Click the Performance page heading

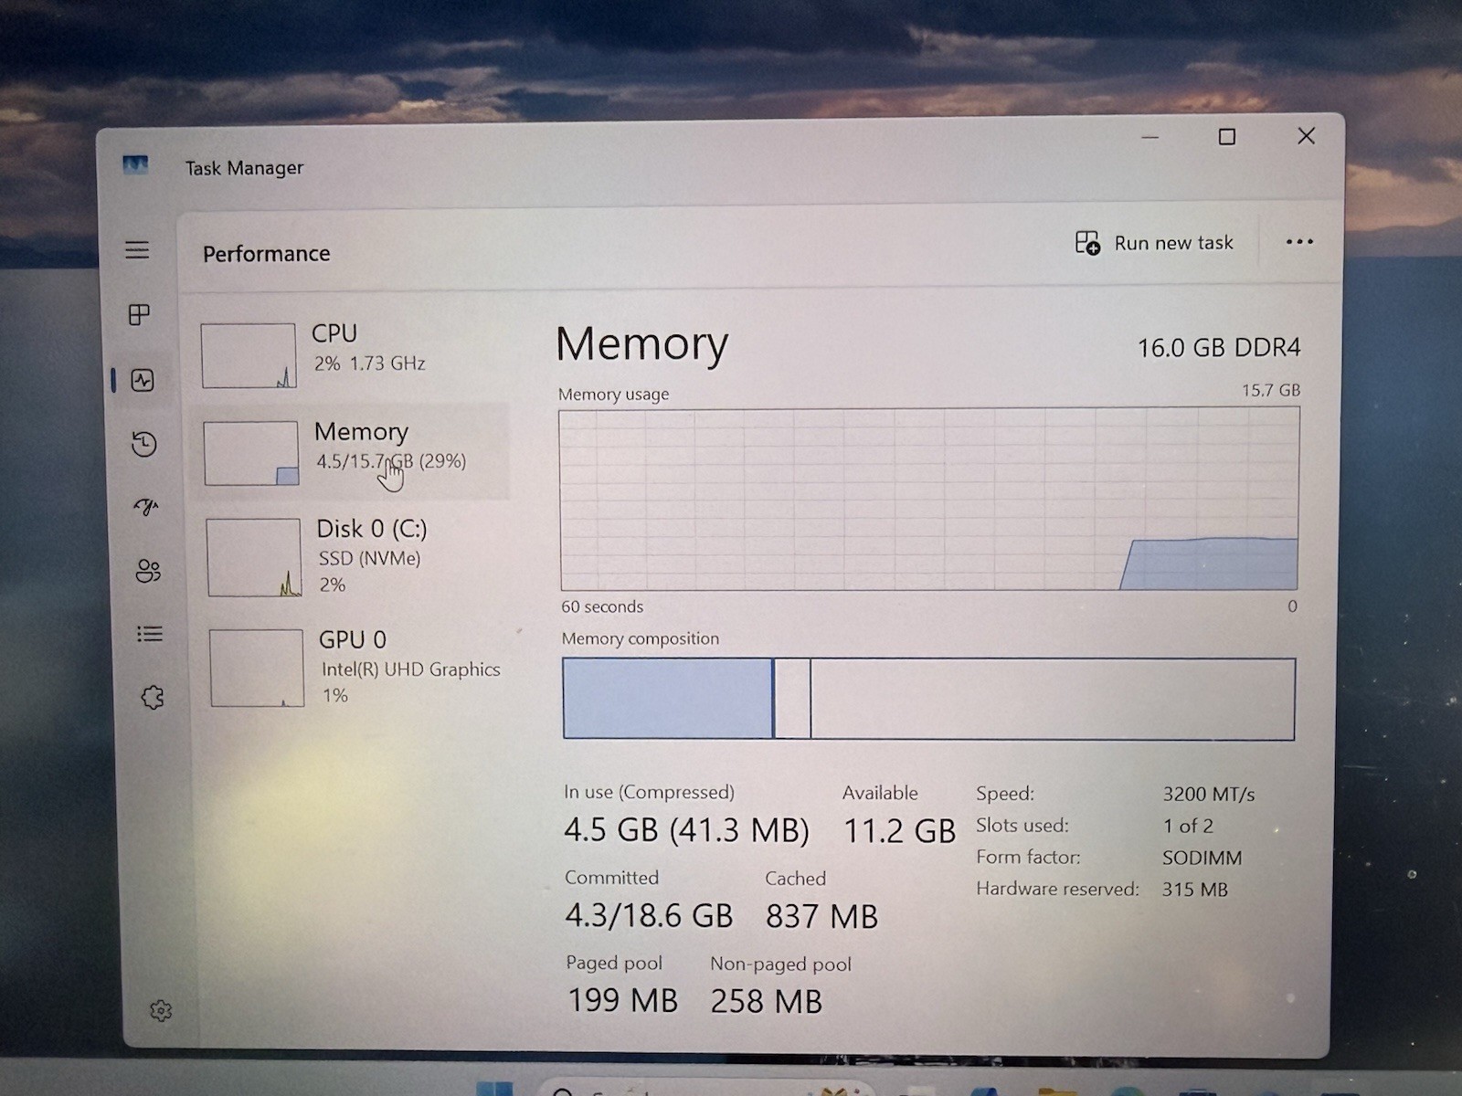point(266,254)
